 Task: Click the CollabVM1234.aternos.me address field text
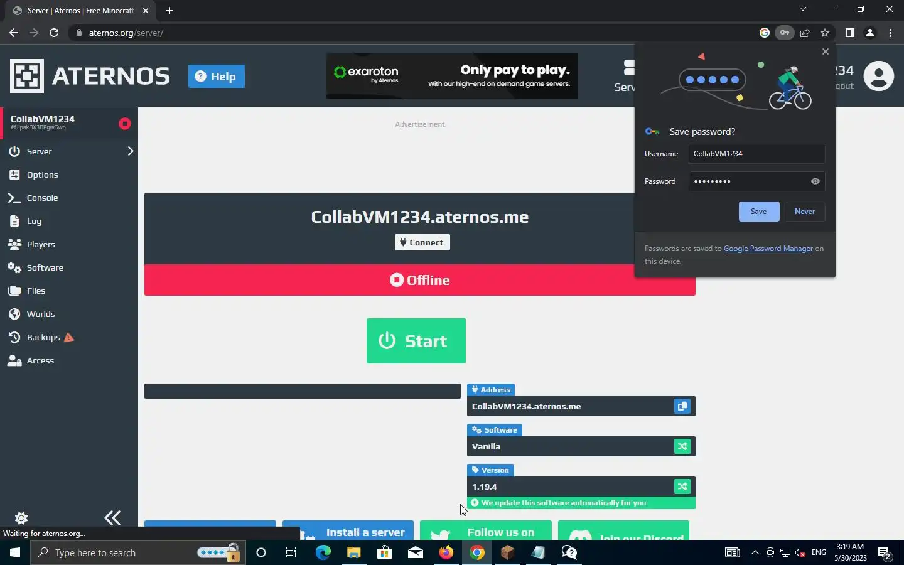(x=526, y=406)
